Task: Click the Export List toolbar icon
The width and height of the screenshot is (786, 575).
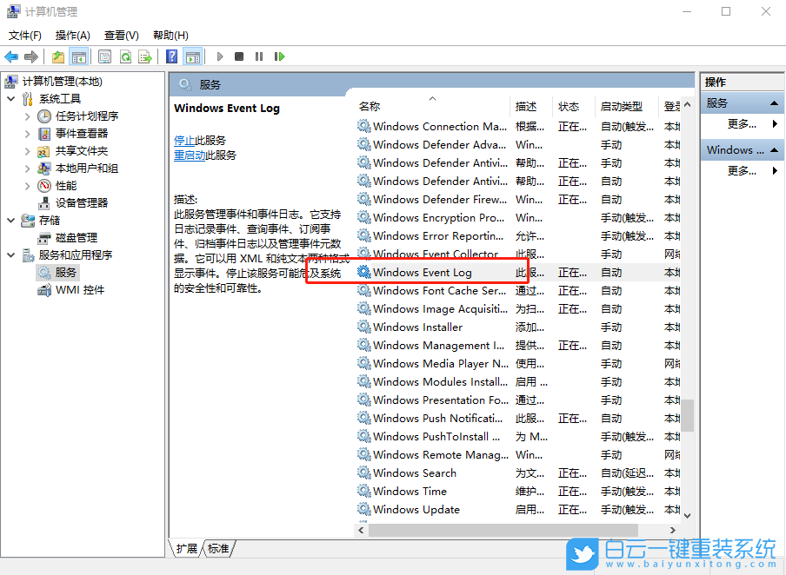Action: (x=145, y=56)
